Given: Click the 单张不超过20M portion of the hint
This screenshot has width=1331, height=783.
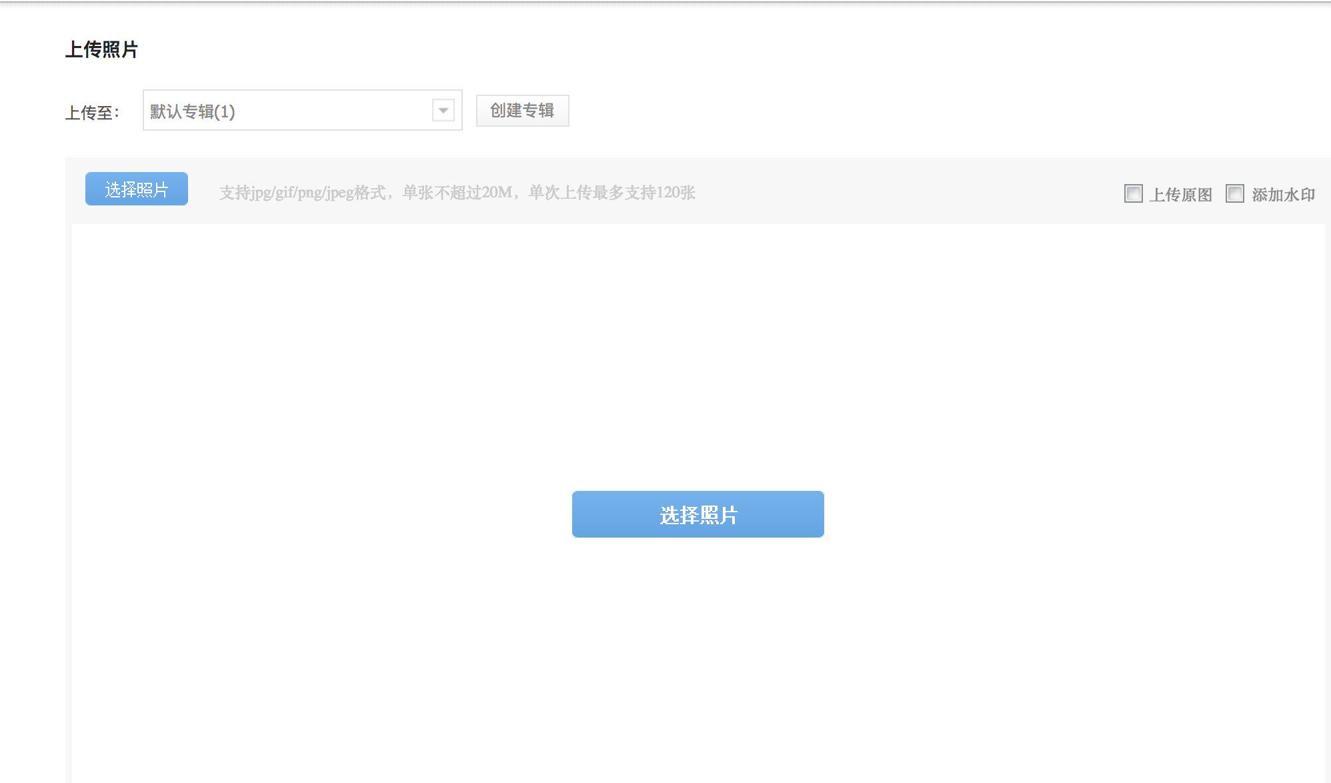Looking at the screenshot, I should (x=457, y=193).
